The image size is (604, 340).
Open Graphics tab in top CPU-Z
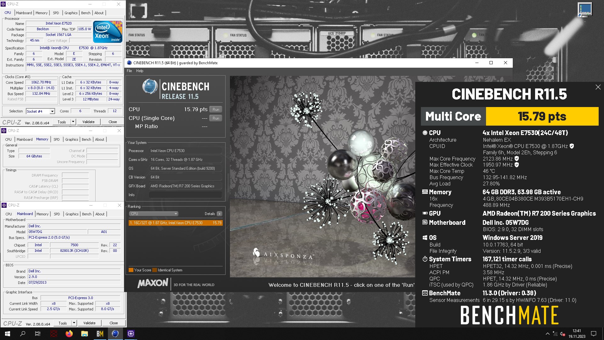click(71, 13)
